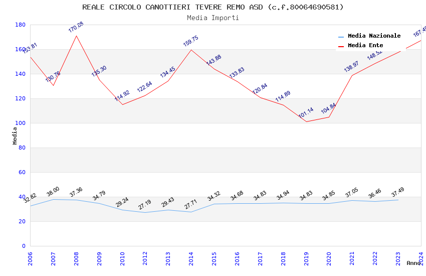Click the Media Ente data label 122.64
Image resolution: width=426 pixels, height=276 pixels.
point(144,87)
